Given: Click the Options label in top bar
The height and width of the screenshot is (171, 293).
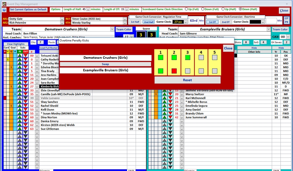Looking at the screenshot, I should coord(56,9).
